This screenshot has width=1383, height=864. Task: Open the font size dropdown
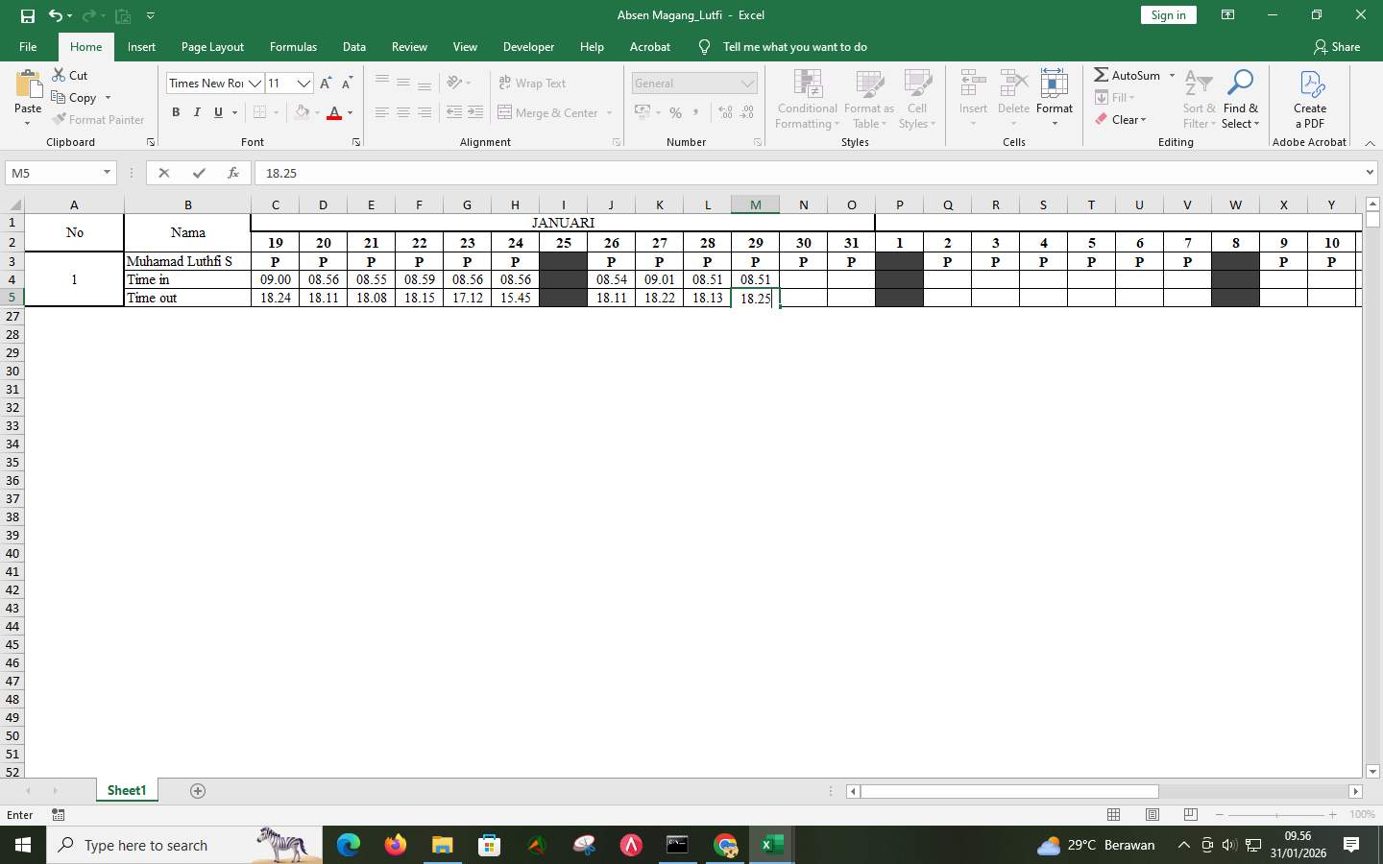305,84
